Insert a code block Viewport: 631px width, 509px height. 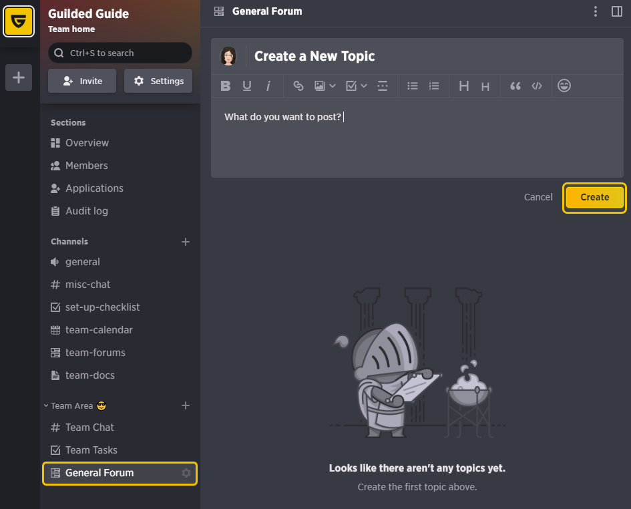point(536,86)
